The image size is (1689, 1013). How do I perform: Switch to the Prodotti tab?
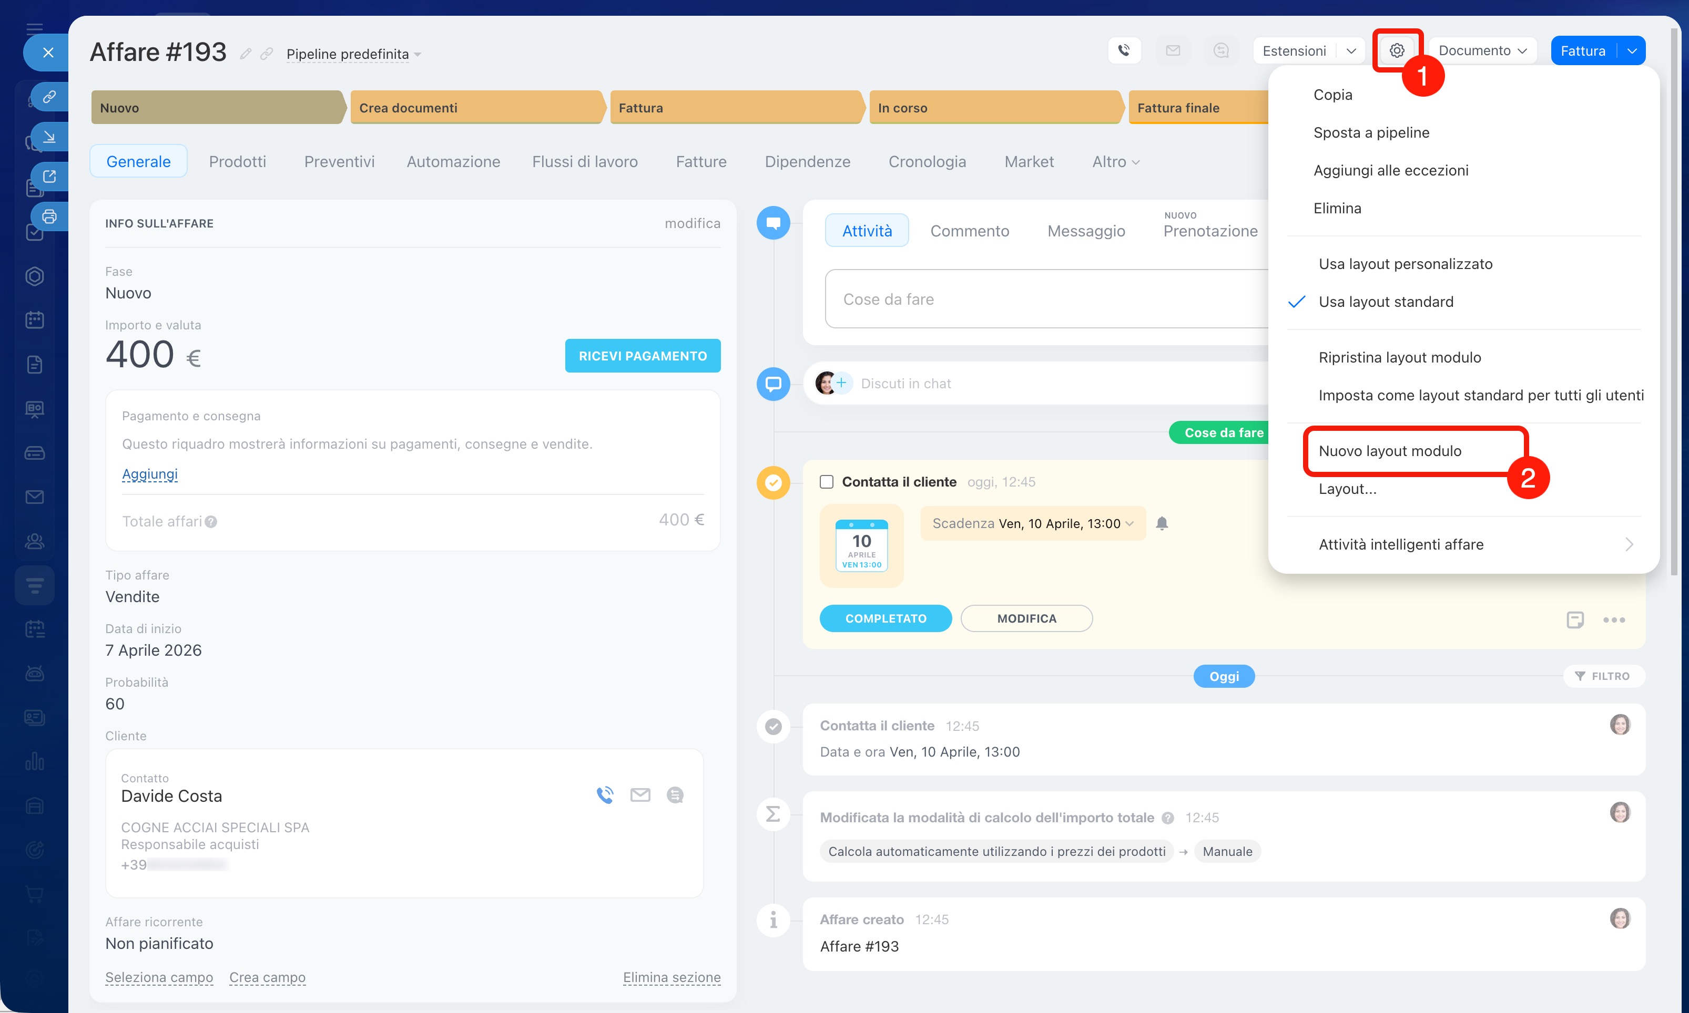click(x=237, y=162)
